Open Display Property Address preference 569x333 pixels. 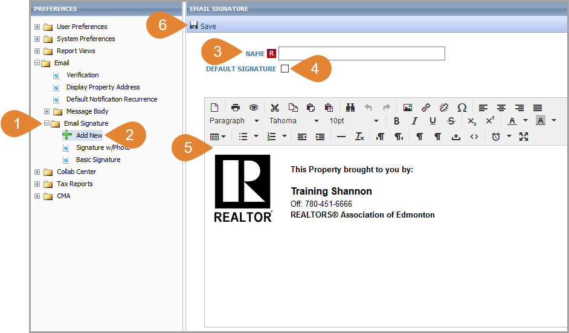tap(103, 87)
